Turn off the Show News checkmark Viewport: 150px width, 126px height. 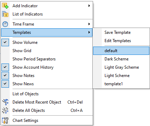[5, 84]
